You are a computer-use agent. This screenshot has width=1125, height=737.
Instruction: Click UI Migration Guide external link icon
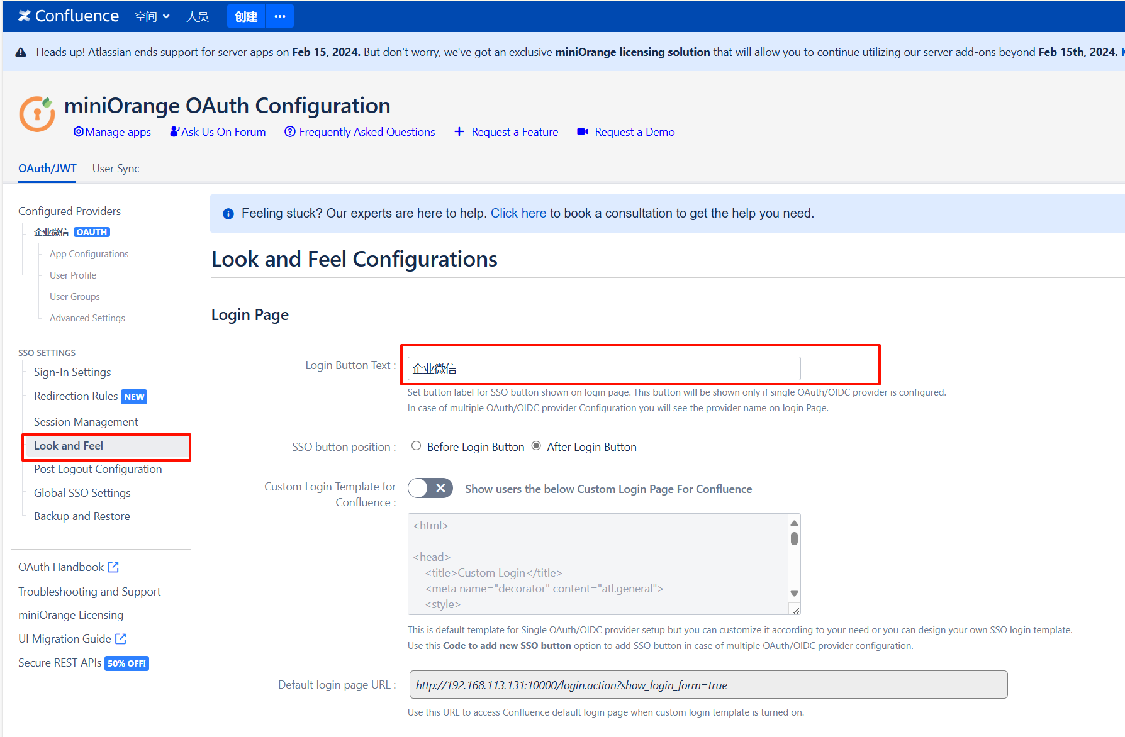click(121, 639)
